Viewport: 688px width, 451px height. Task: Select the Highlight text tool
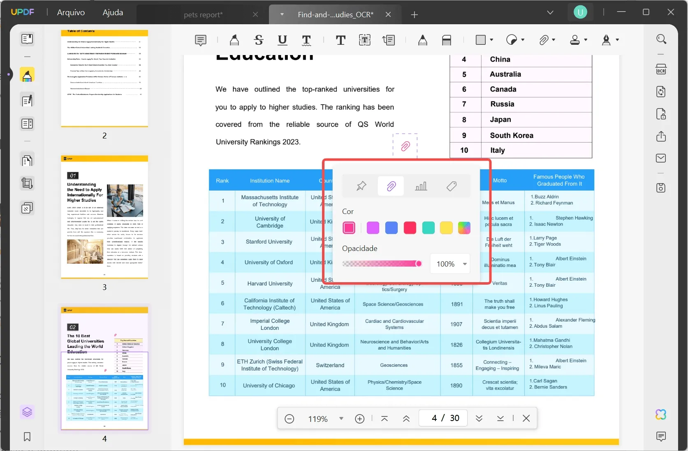coord(234,40)
